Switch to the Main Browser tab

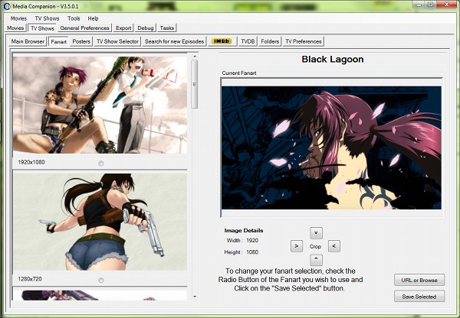(x=28, y=41)
